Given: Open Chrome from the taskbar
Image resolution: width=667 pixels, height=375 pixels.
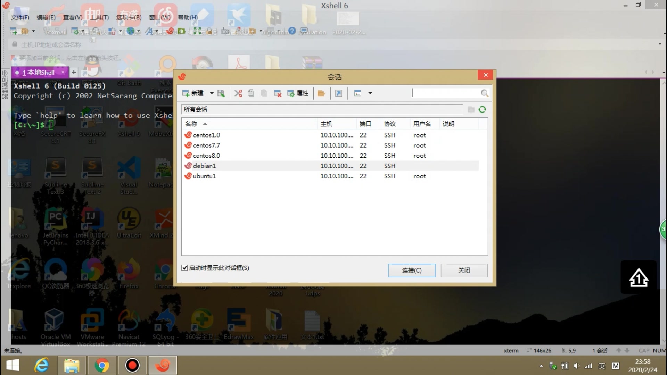Looking at the screenshot, I should point(102,365).
